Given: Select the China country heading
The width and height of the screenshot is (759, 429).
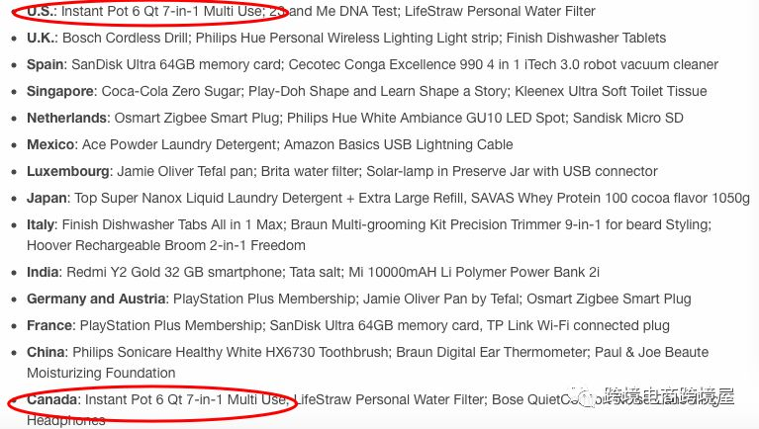Looking at the screenshot, I should click(x=47, y=352).
